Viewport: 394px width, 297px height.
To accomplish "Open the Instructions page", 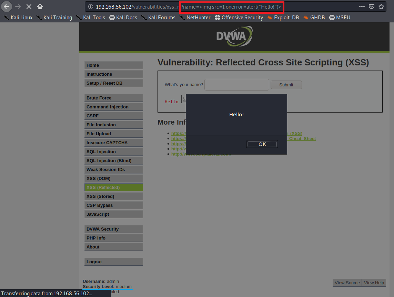I will click(113, 74).
